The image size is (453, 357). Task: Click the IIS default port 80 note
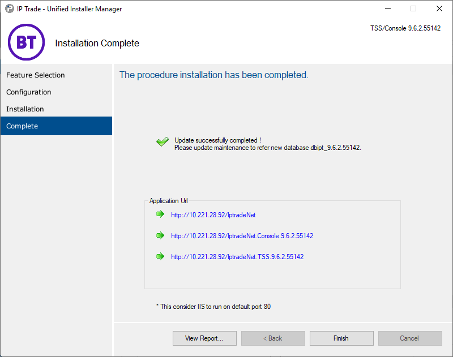(x=213, y=307)
